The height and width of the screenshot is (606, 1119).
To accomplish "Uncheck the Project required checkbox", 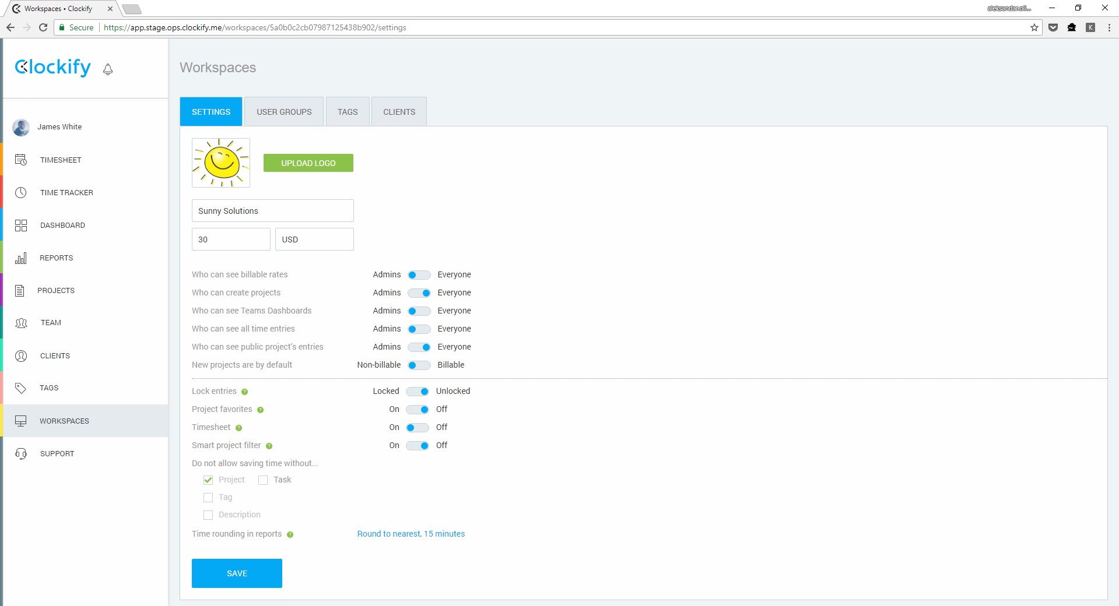I will tap(208, 480).
